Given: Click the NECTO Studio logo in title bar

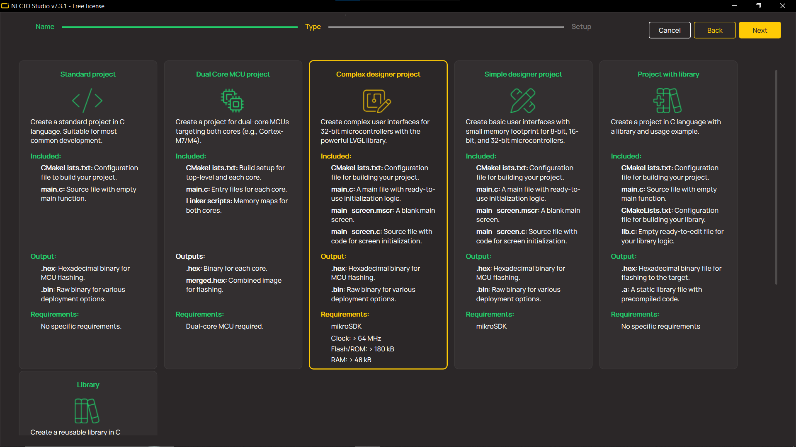Looking at the screenshot, I should pyautogui.click(x=5, y=6).
